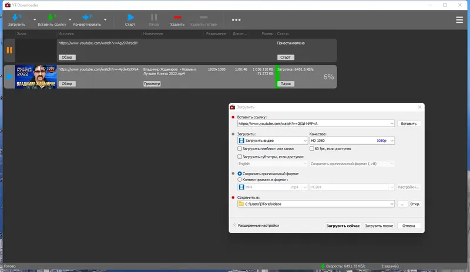This screenshot has width=470, height=272.
Task: Click the Загрузить dialog title icon
Action: coord(232,107)
